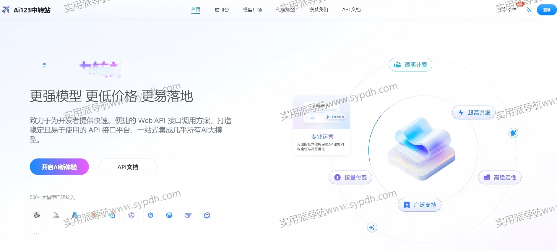Screen dimensions: 557x251
Task: Click the blue 登录 button
Action: [x=547, y=10]
